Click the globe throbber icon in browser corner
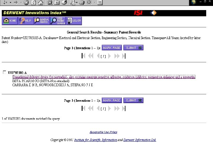The width and height of the screenshot is (213, 160). [193, 2]
